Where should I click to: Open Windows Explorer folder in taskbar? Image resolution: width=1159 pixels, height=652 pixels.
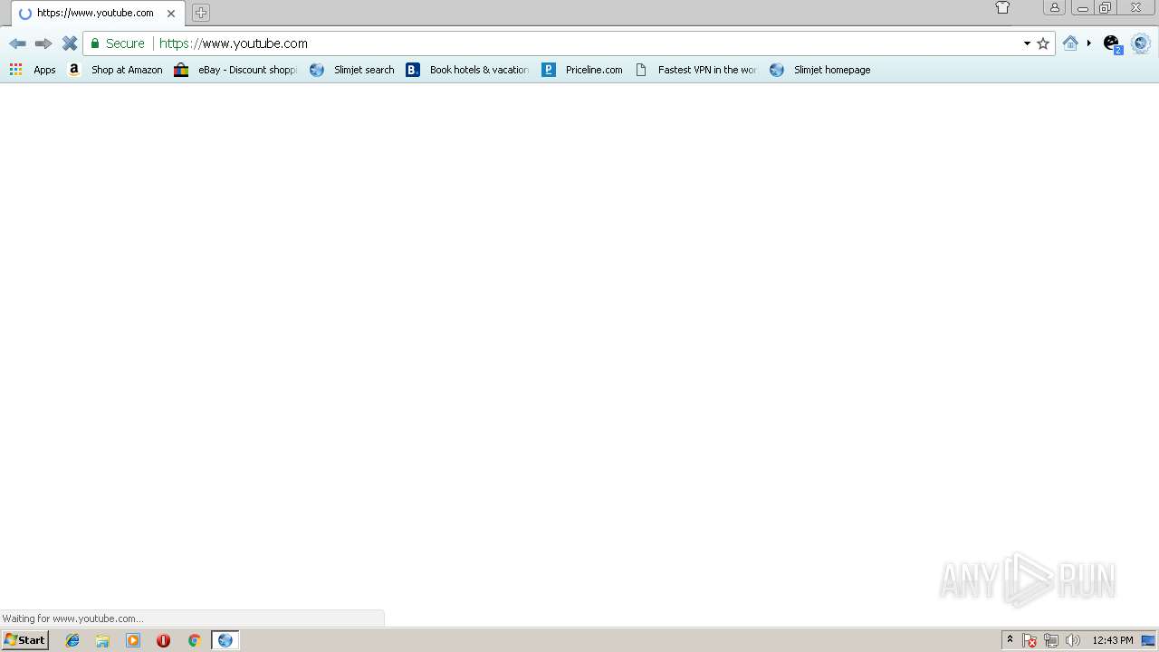click(x=102, y=640)
